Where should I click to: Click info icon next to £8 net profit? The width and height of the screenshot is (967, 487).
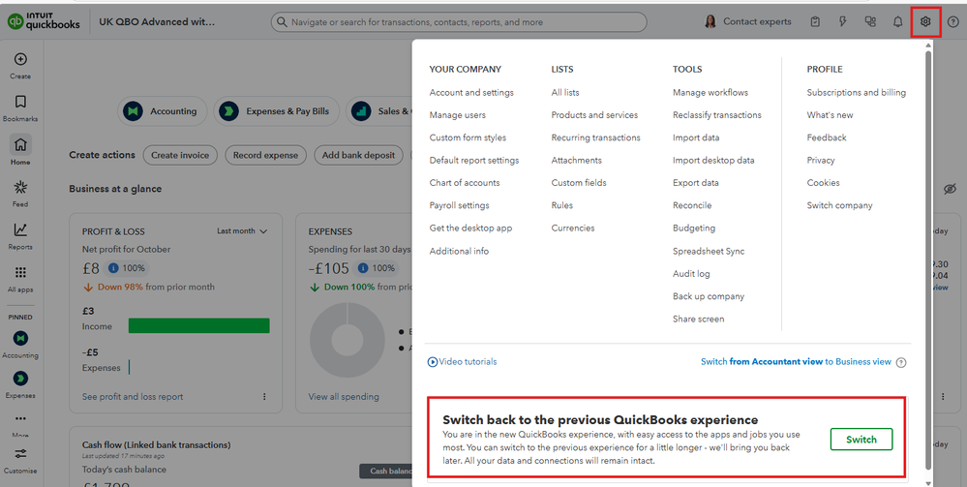tap(113, 268)
